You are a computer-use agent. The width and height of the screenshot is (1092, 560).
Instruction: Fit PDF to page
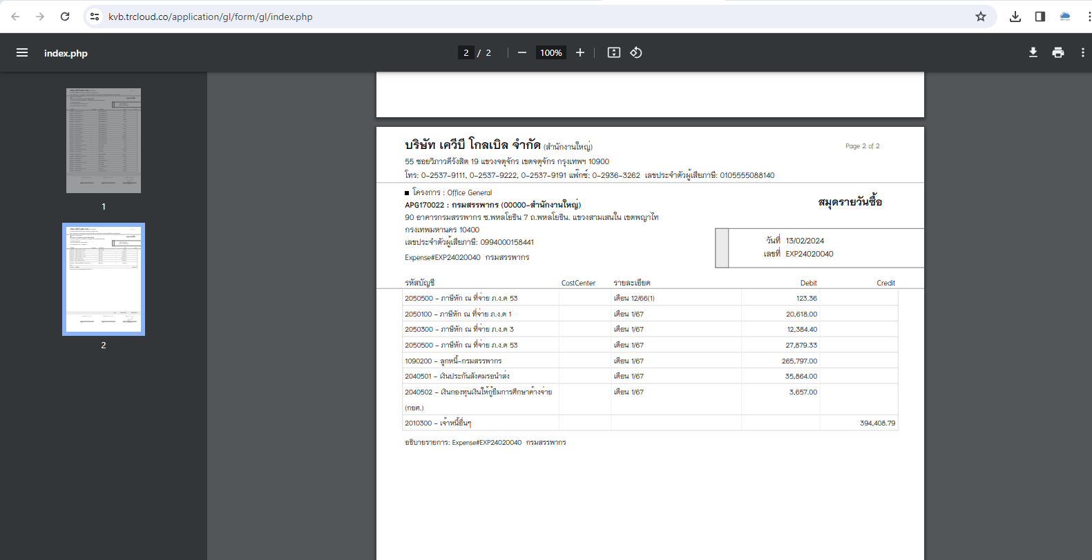[614, 52]
